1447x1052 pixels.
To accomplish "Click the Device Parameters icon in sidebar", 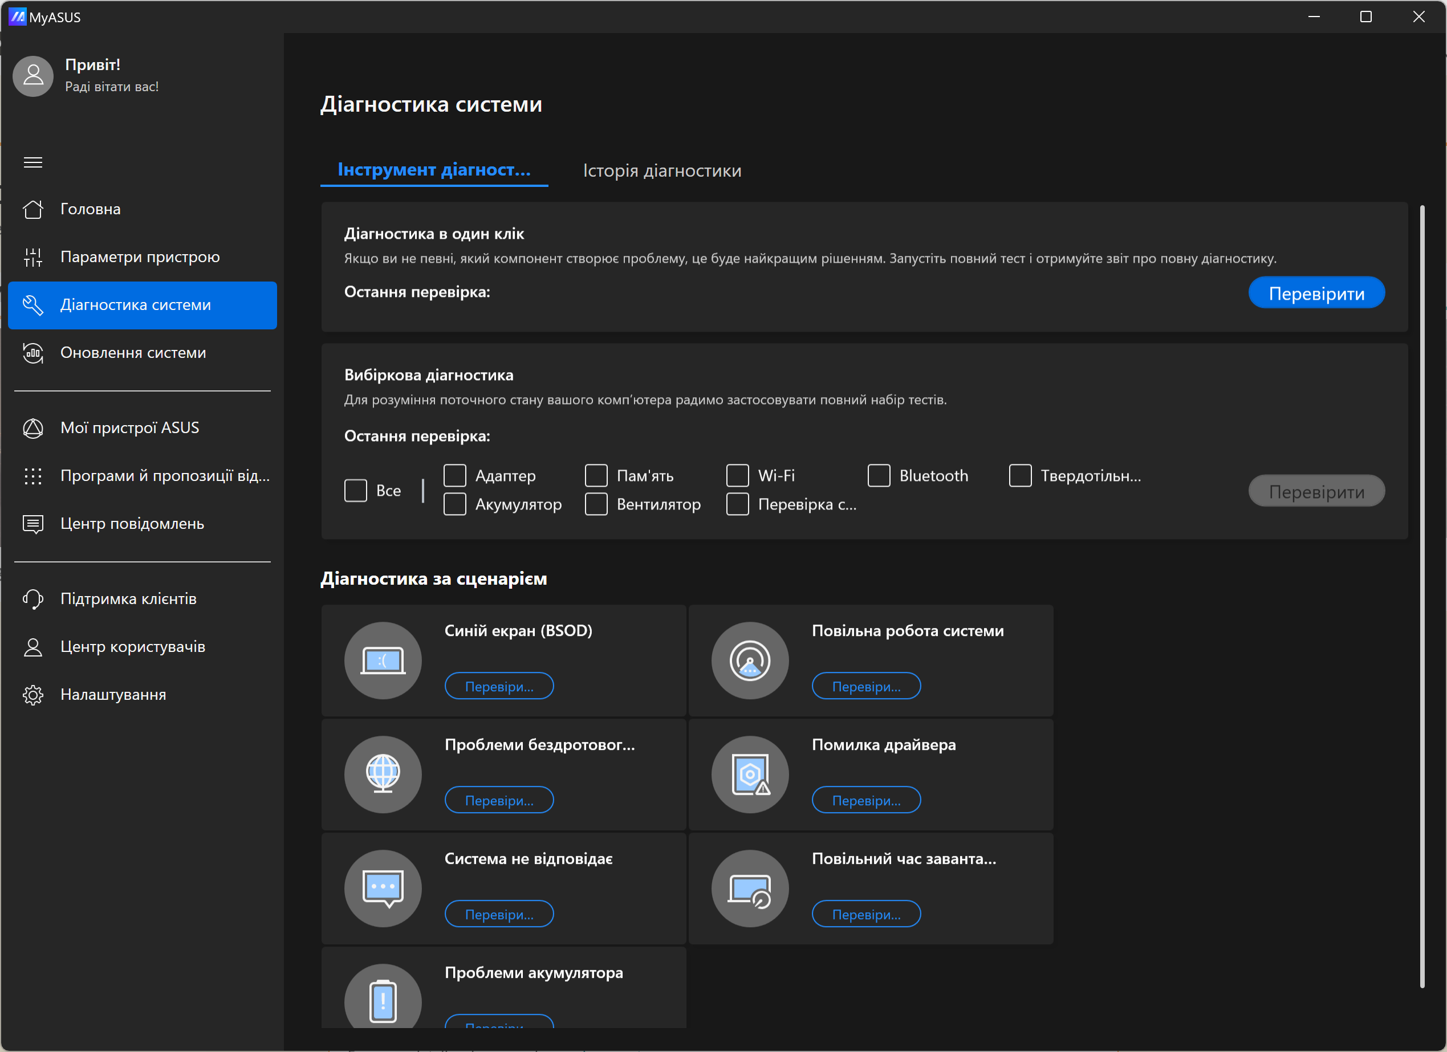I will [x=32, y=255].
